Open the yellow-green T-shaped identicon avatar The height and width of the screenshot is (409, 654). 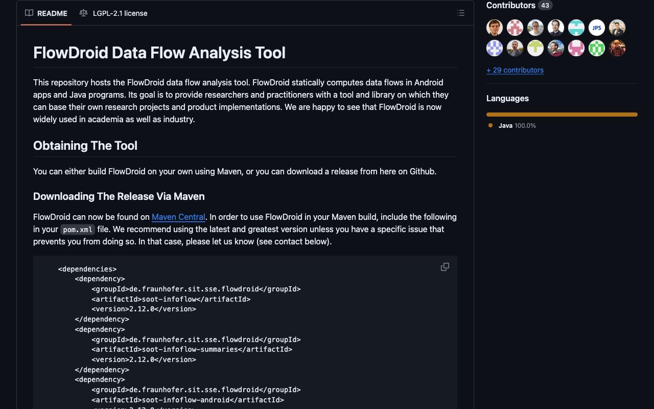[535, 48]
